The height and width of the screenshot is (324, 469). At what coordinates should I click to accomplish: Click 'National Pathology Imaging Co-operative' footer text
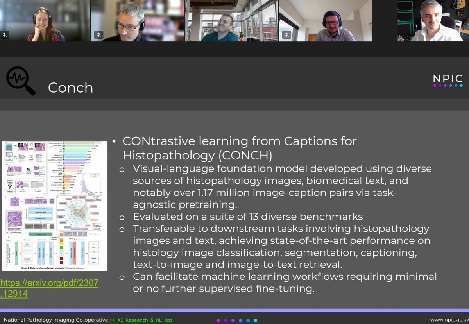tap(56, 320)
